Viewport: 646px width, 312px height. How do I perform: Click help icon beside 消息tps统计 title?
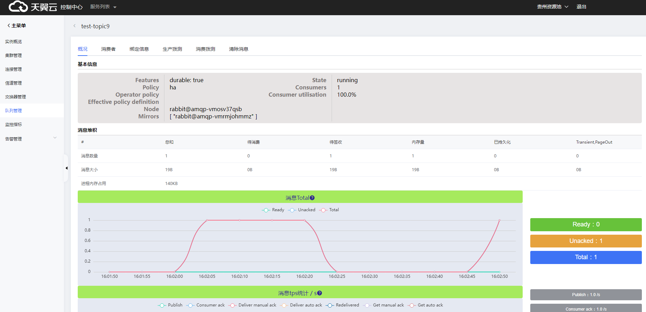[x=320, y=293]
